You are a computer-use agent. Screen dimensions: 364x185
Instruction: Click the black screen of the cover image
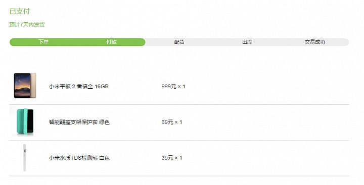pyautogui.click(x=30, y=121)
